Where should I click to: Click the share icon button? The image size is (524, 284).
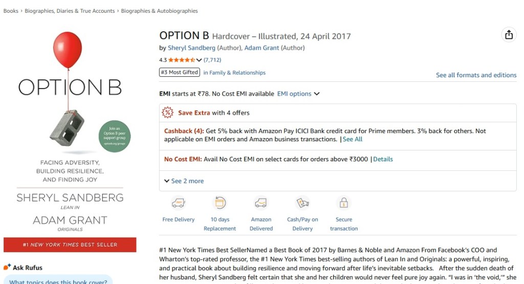509,35
